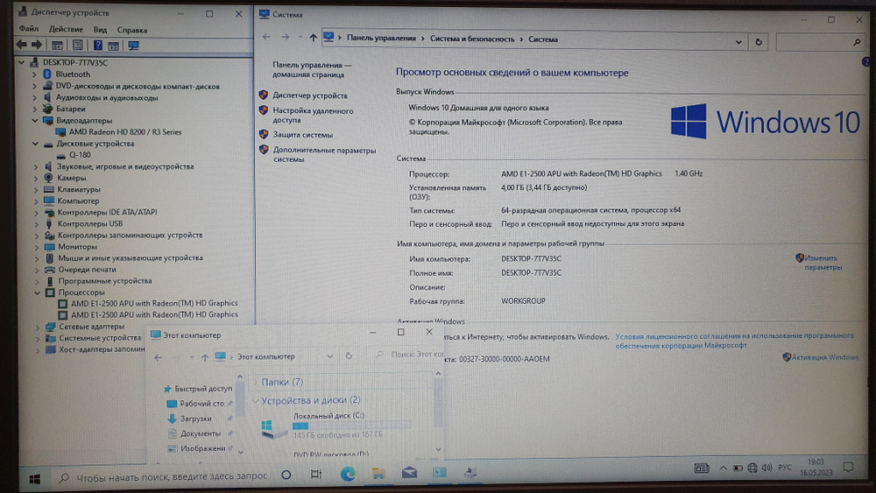Click the Up arrow in System window navigation

tap(313, 38)
